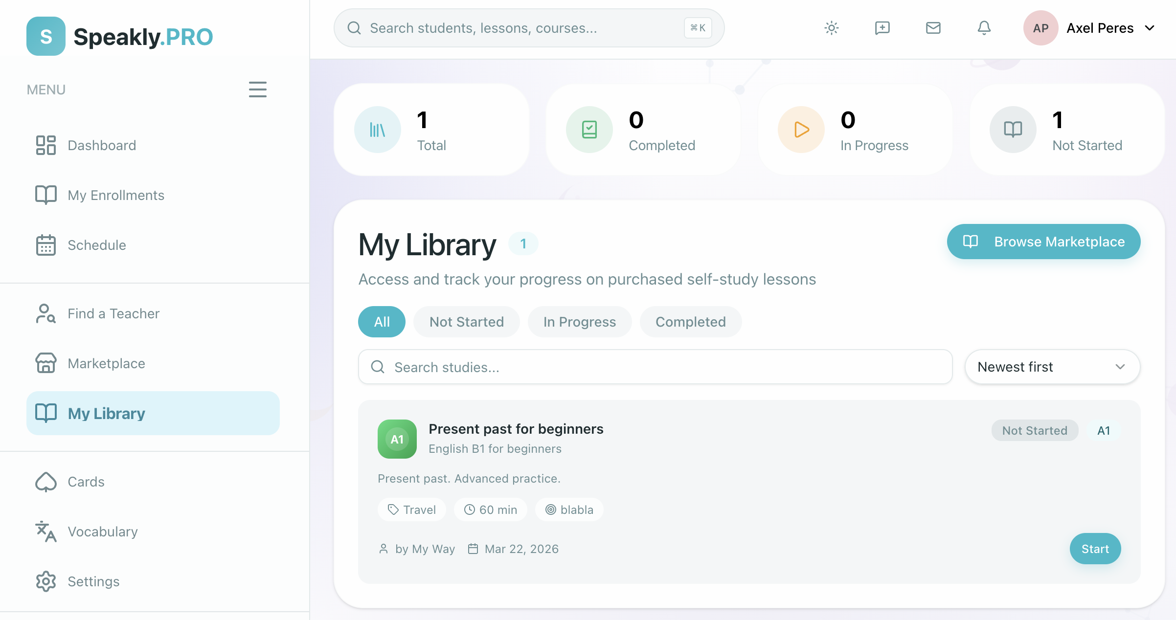This screenshot has width=1176, height=620.
Task: Open the Newest first sort dropdown
Action: pos(1052,367)
